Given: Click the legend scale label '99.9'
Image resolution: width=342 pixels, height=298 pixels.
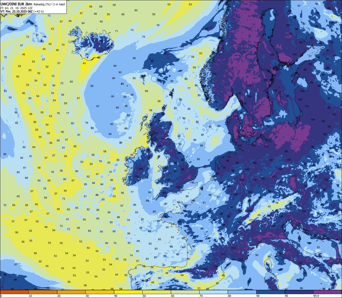Looking at the screenshot, I should tap(316, 296).
